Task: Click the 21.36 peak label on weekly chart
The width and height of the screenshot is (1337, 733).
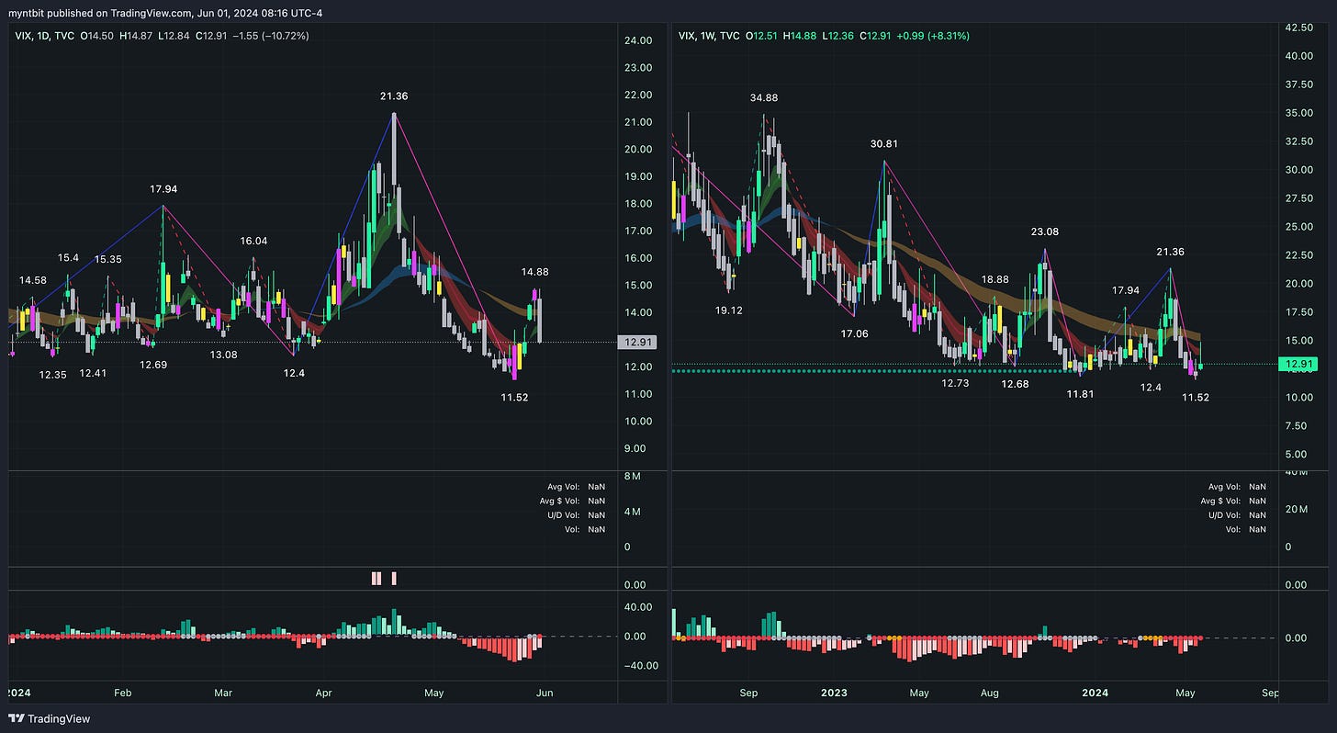Action: click(x=1170, y=252)
